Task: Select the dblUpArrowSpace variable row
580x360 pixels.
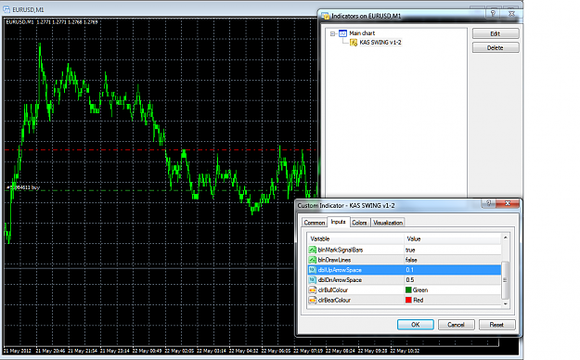Action: 405,270
